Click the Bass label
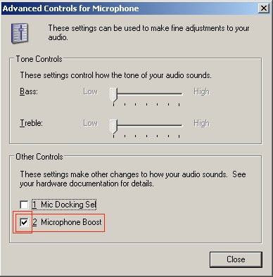Viewport: 273px width, 277px height. [x=29, y=91]
